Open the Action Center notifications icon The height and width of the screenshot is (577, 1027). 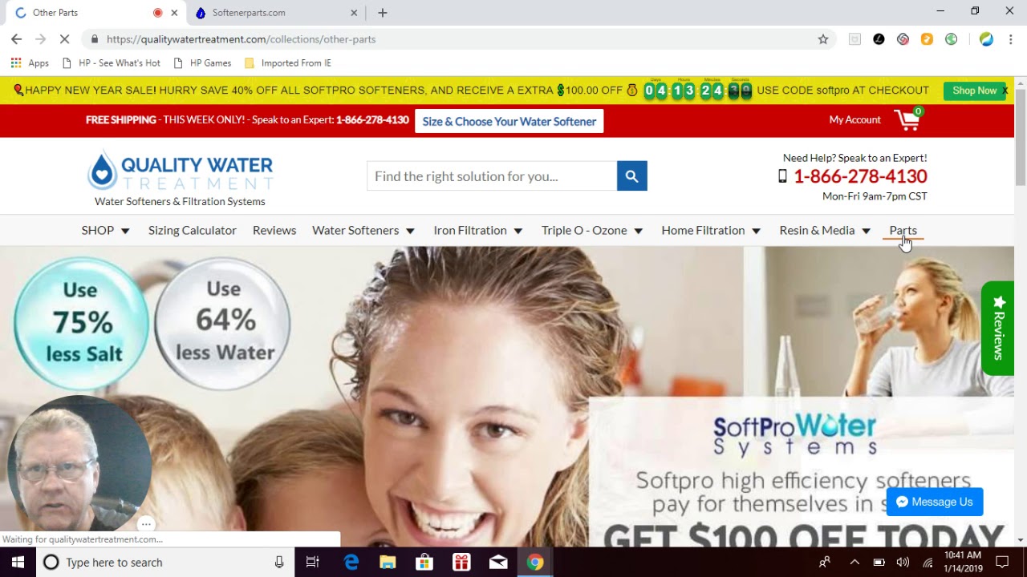coord(1002,562)
